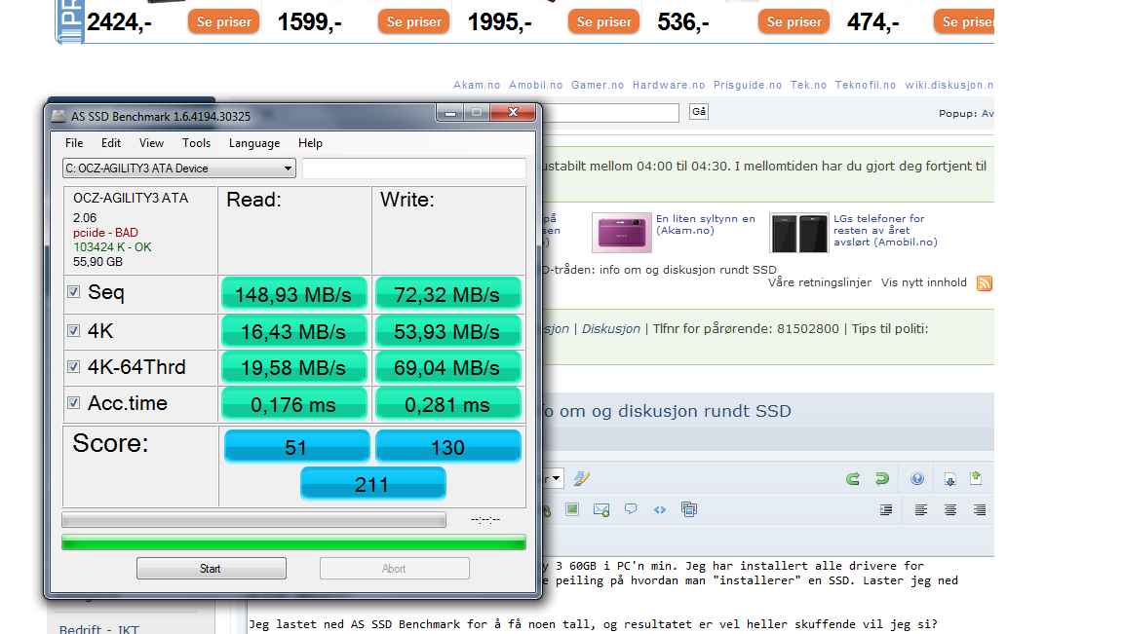Click the align left icon
Screen dimensions: 1123x634
point(921,510)
